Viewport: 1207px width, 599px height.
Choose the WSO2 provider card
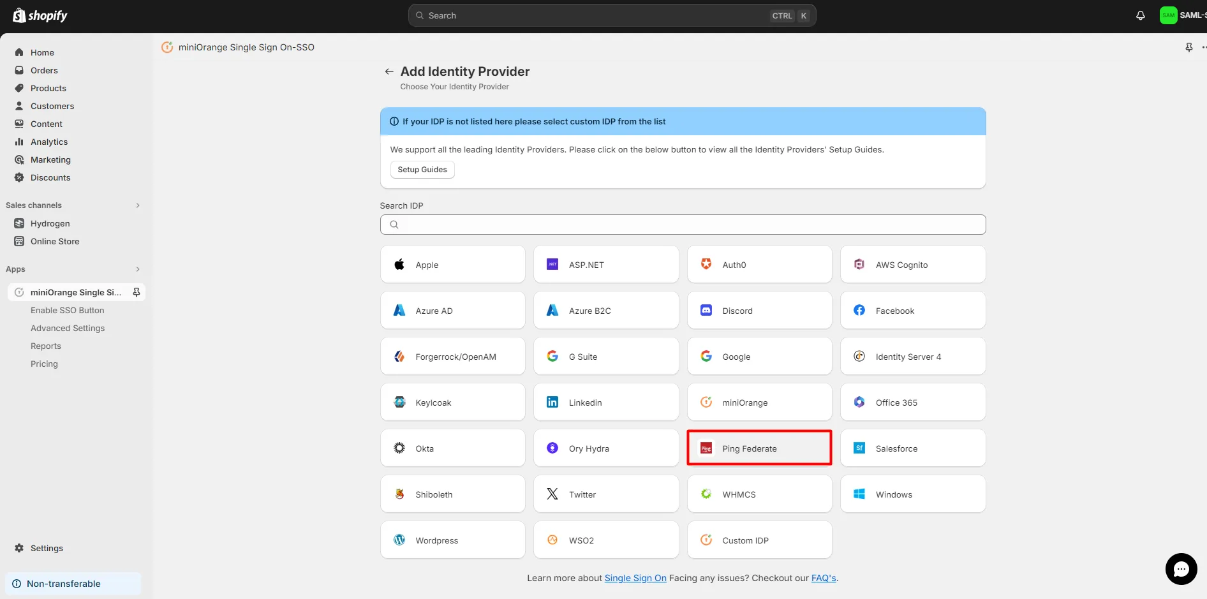click(x=606, y=540)
